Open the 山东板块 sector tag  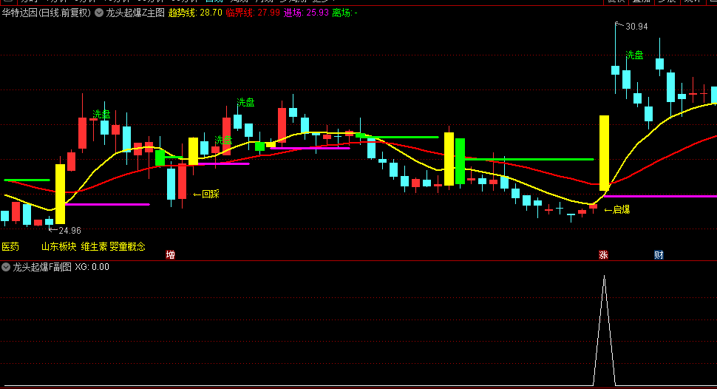pyautogui.click(x=59, y=247)
